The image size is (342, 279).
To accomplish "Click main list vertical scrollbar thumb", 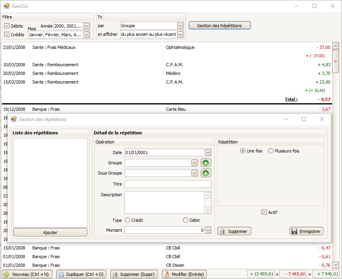I will 335,61.
